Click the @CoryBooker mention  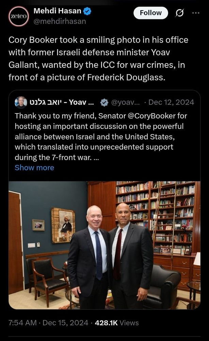(152, 116)
